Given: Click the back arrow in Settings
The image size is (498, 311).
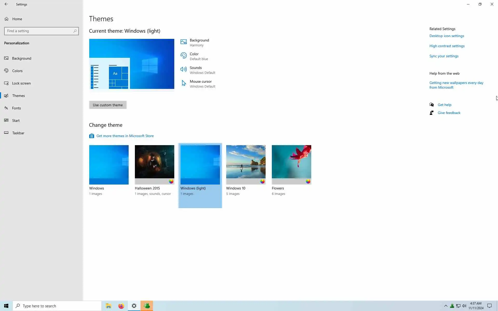Looking at the screenshot, I should tap(6, 4).
